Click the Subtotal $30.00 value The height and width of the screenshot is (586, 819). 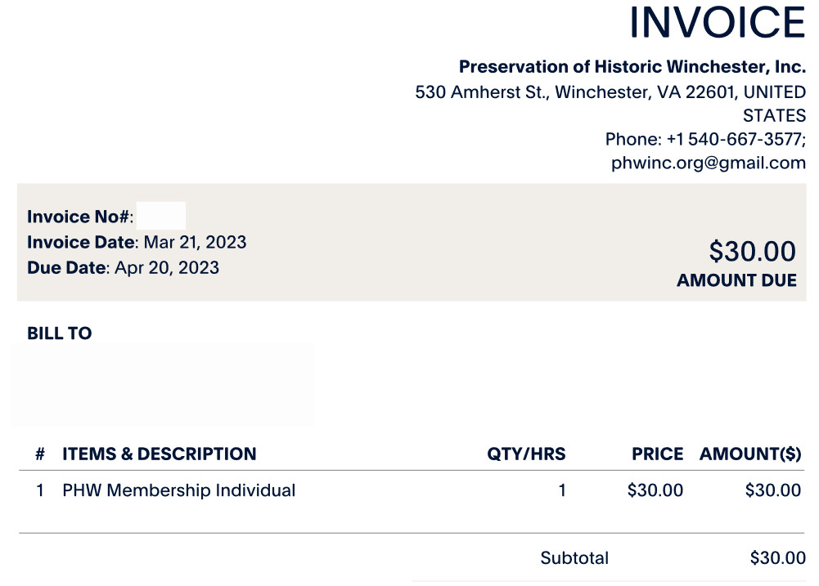pyautogui.click(x=778, y=558)
